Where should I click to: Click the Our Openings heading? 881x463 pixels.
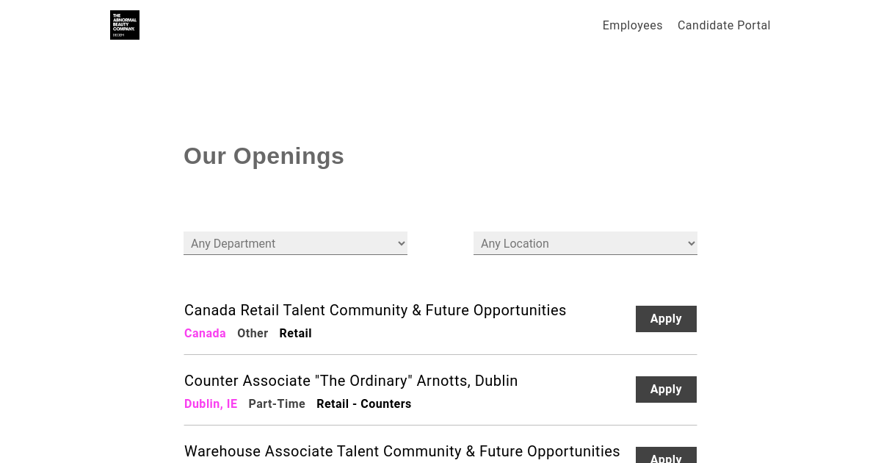pos(264,156)
